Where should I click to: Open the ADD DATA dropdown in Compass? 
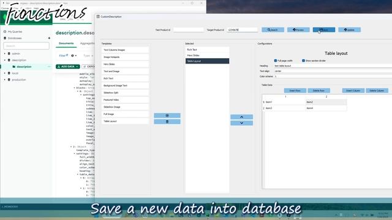(68, 67)
